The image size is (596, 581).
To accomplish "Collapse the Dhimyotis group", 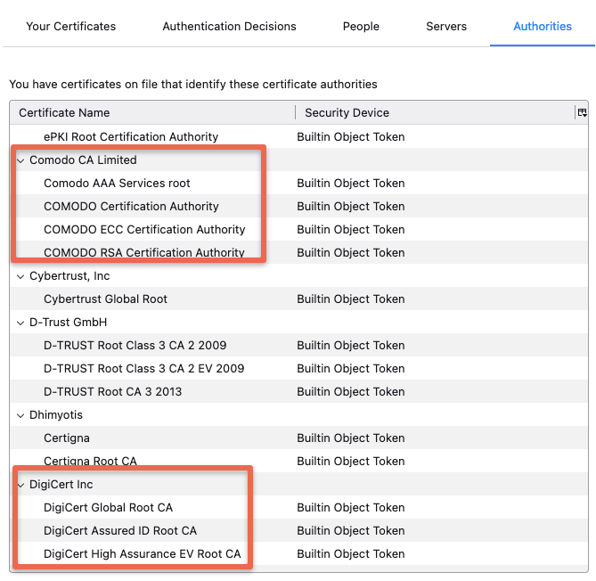I will [x=20, y=415].
